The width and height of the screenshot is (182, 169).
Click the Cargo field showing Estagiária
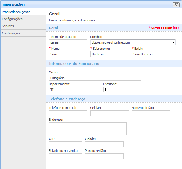(x=95, y=78)
